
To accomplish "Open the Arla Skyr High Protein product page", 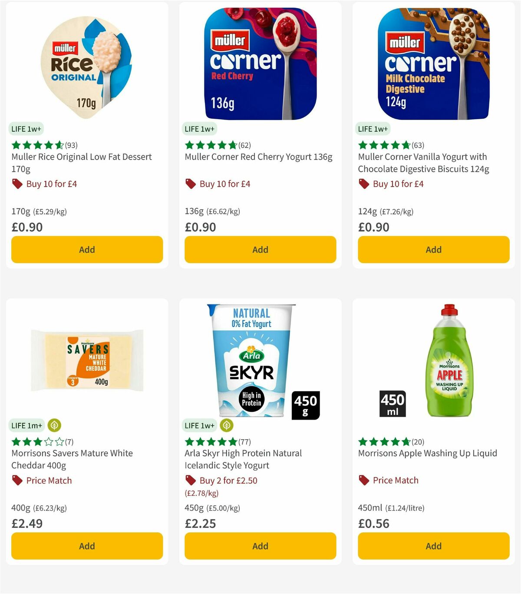I will 242,459.
